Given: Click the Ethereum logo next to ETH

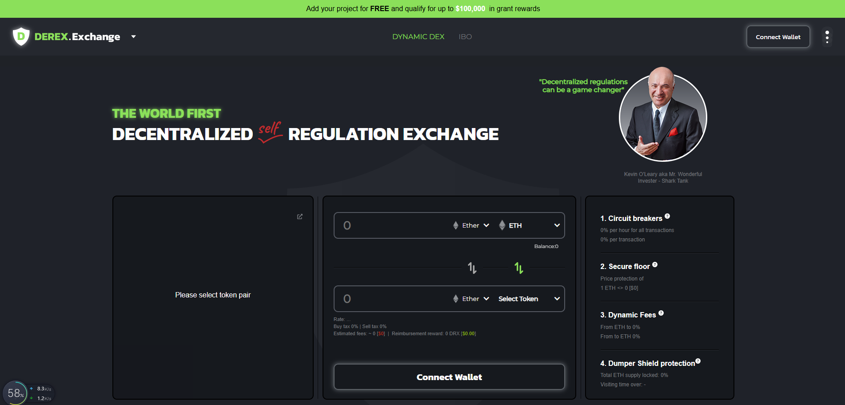Looking at the screenshot, I should click(502, 225).
